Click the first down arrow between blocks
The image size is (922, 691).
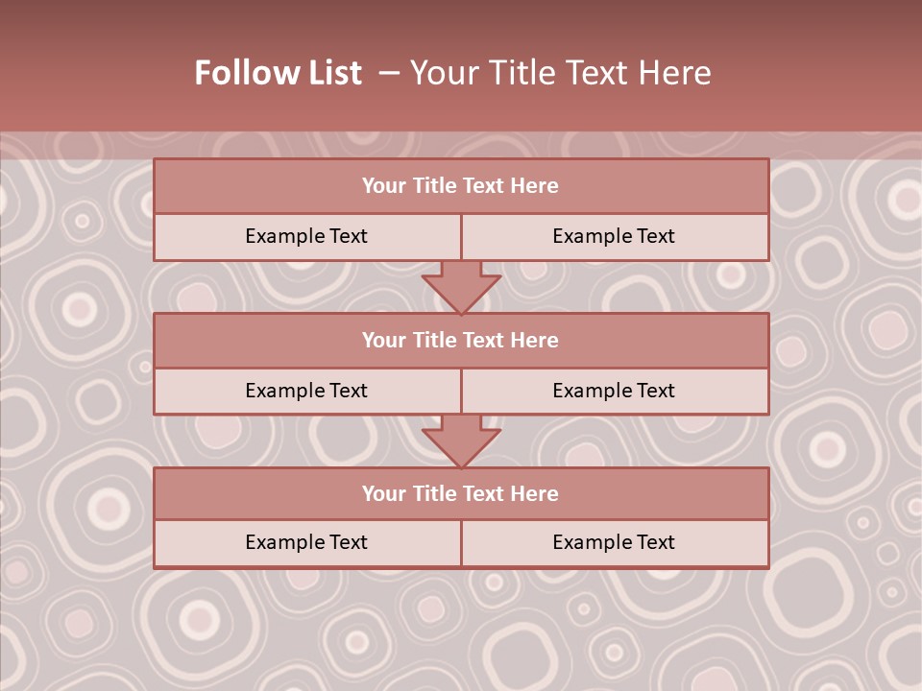click(461, 287)
